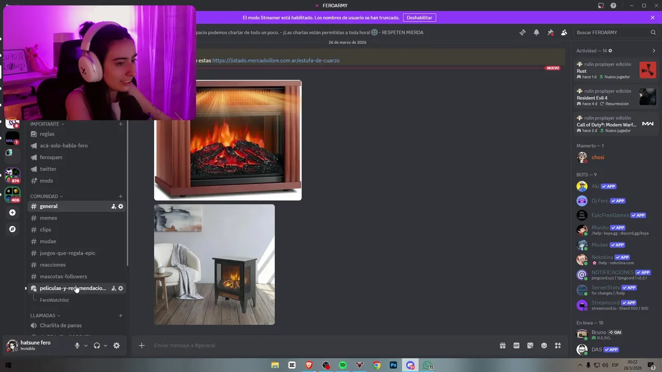
Task: Open the clips channel
Action: pos(77,229)
